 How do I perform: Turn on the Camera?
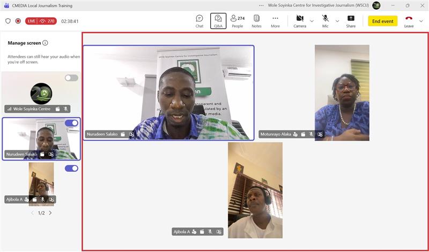[300, 21]
